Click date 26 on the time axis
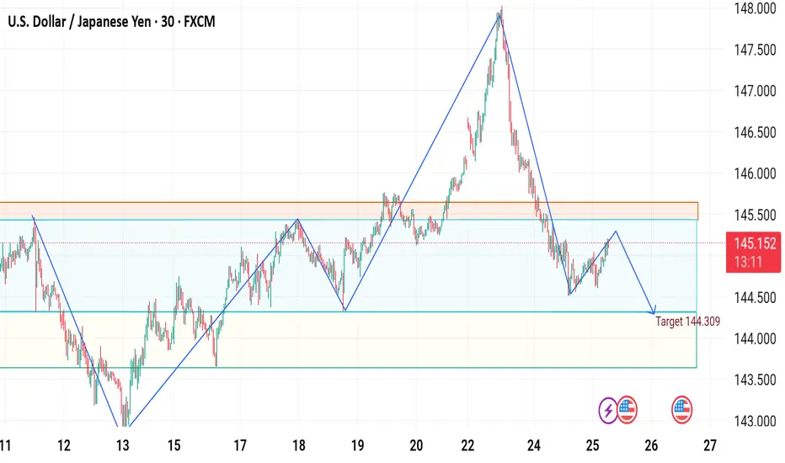Image resolution: width=785 pixels, height=463 pixels. [651, 445]
